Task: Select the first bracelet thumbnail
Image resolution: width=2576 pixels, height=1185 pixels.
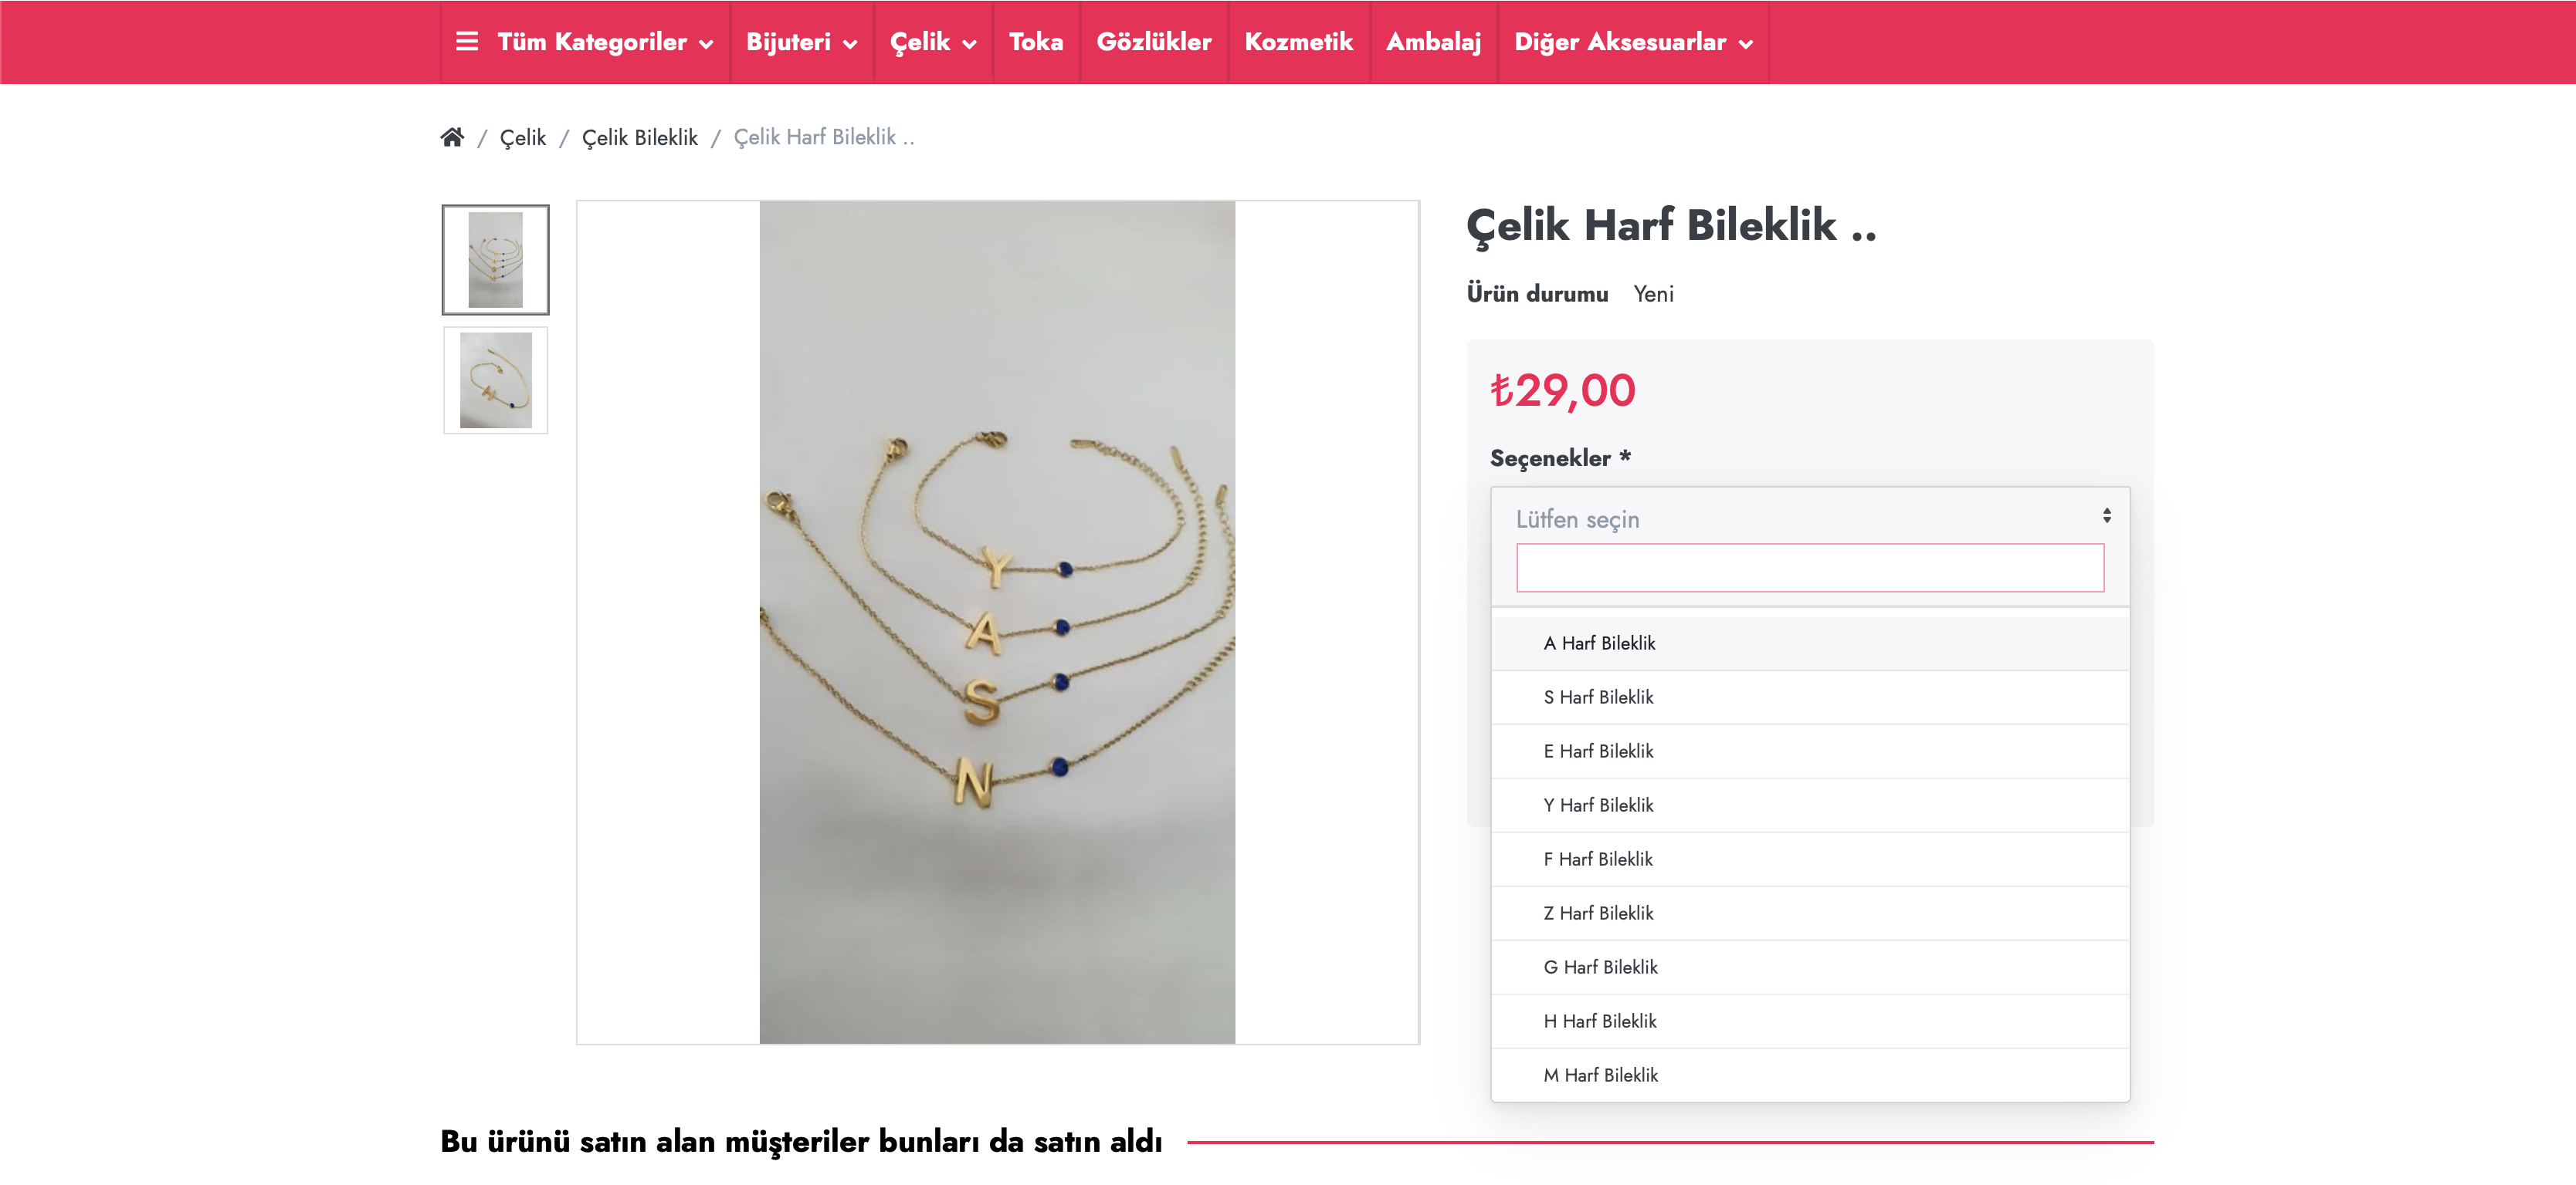Action: click(496, 260)
